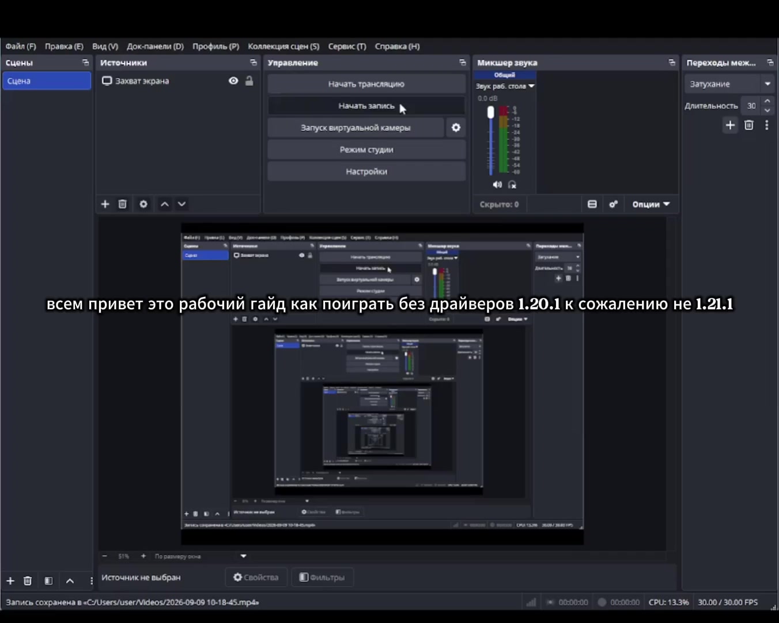Remove the selected source via trash icon

[122, 204]
